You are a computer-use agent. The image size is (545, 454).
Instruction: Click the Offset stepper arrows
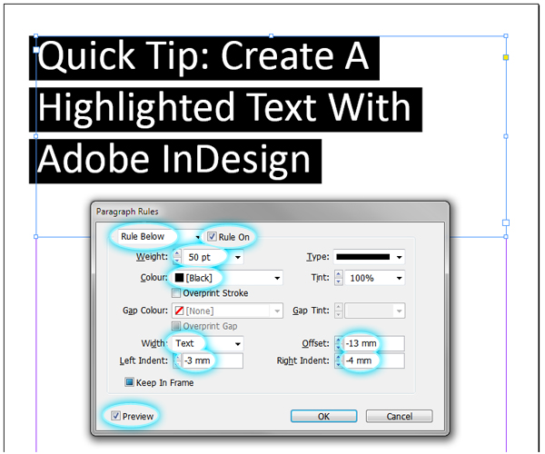[x=338, y=343]
